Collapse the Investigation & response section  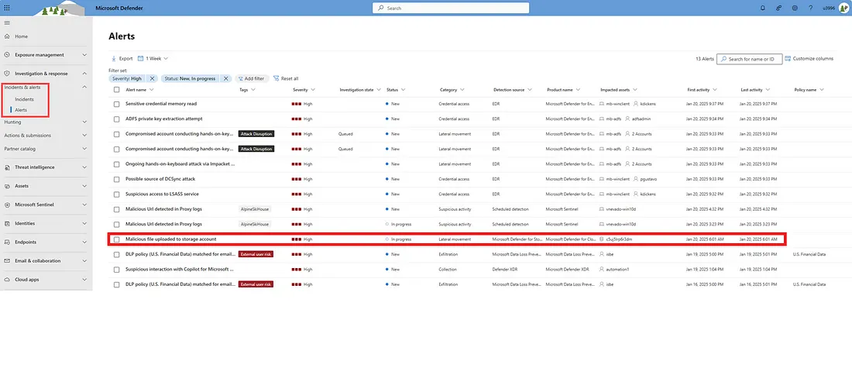point(84,74)
